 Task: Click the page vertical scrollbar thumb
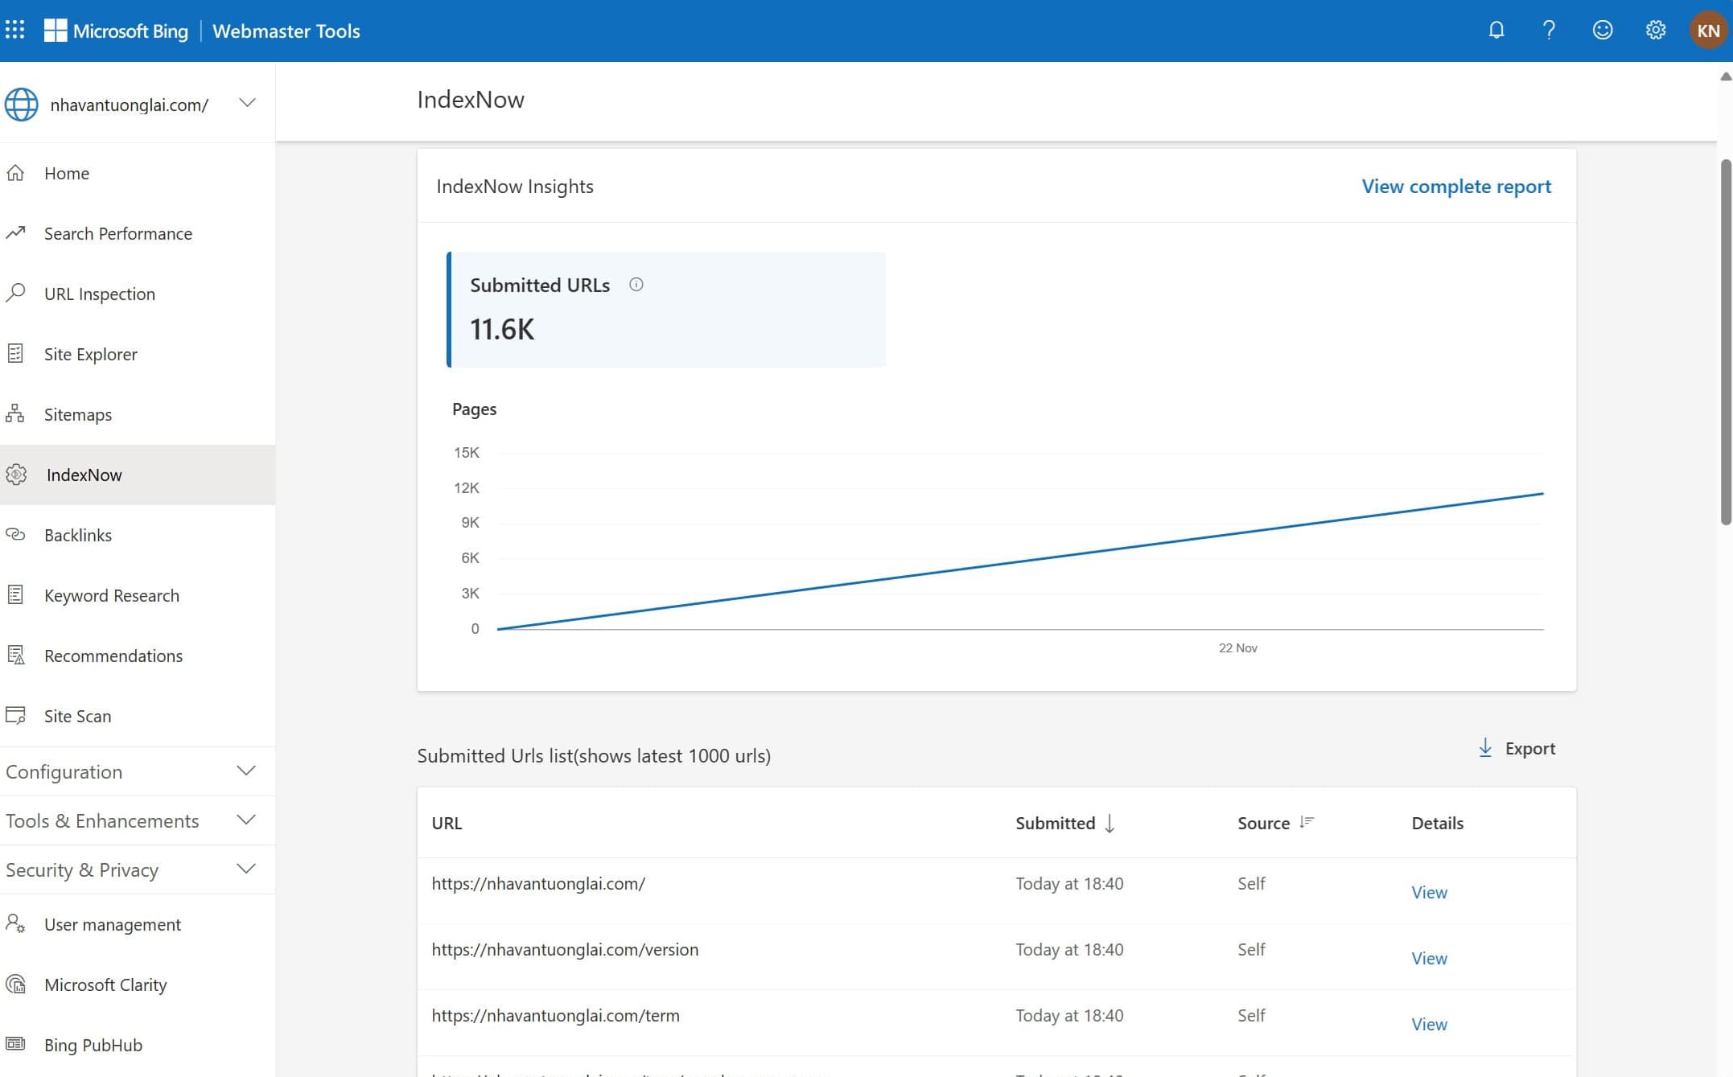click(x=1726, y=342)
